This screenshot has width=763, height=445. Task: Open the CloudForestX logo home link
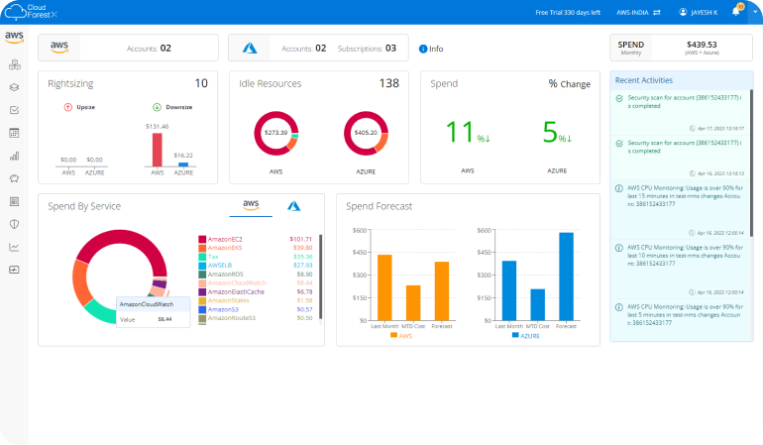(31, 12)
